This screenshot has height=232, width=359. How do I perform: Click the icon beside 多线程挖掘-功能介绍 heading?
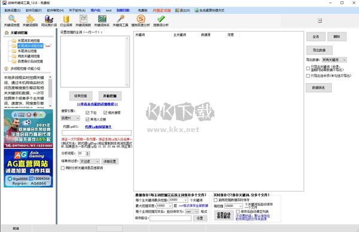click(x=6, y=69)
